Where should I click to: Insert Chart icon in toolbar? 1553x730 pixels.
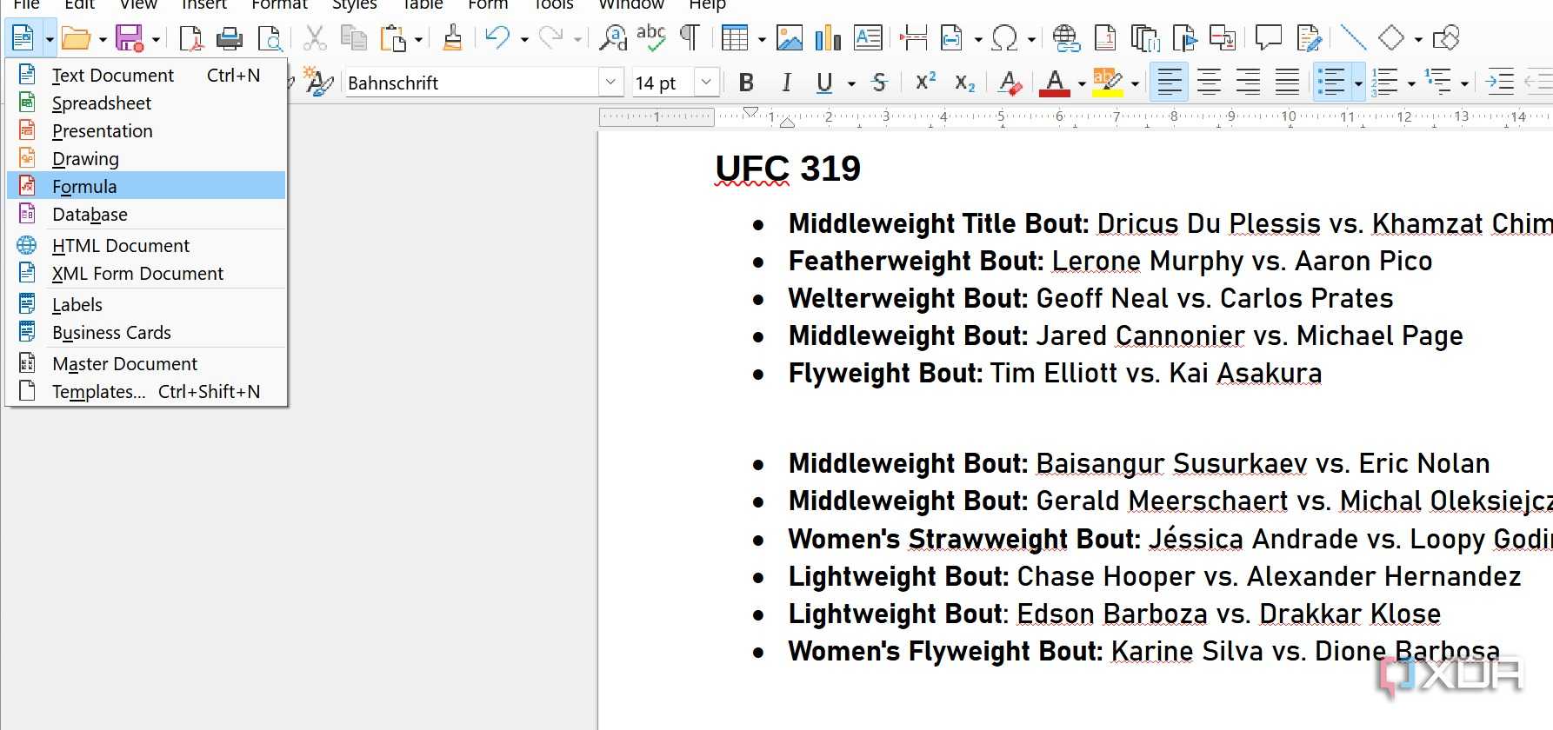coord(828,38)
